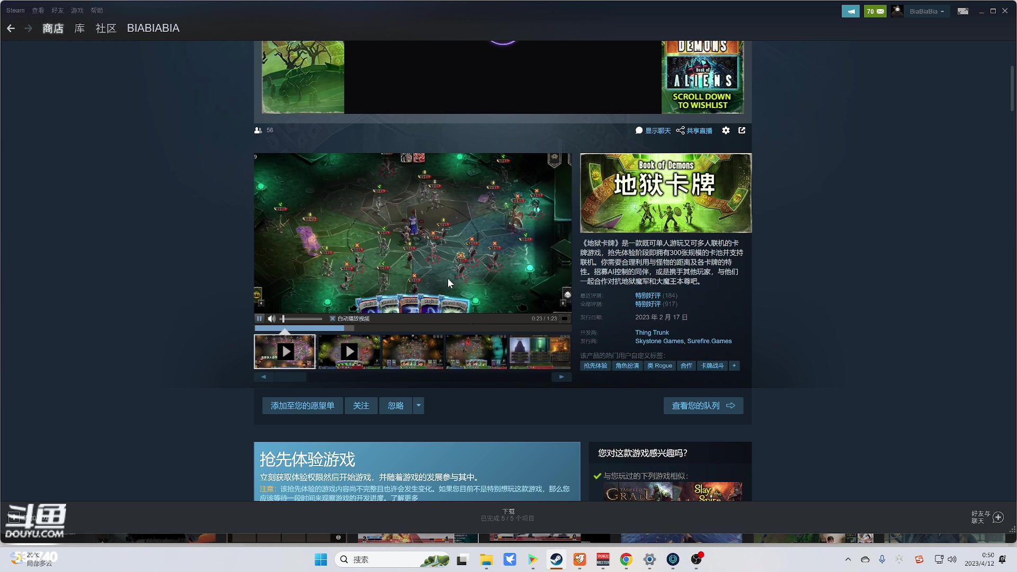Open the 70 messages inbox
1017x572 pixels.
pyautogui.click(x=875, y=11)
